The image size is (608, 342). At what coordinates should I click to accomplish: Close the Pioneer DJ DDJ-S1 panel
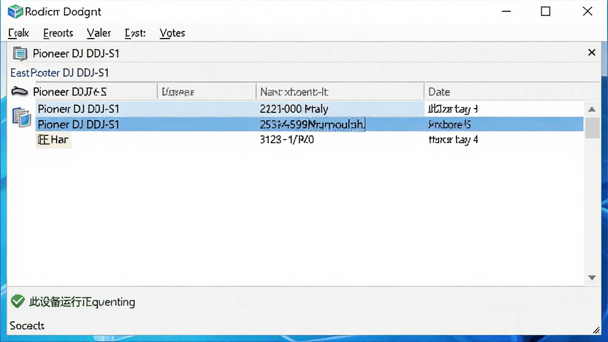[x=591, y=52]
